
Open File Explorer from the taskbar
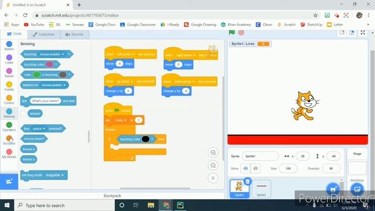(x=151, y=205)
